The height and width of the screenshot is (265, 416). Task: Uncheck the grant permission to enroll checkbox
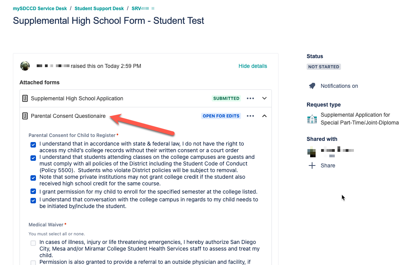click(33, 192)
